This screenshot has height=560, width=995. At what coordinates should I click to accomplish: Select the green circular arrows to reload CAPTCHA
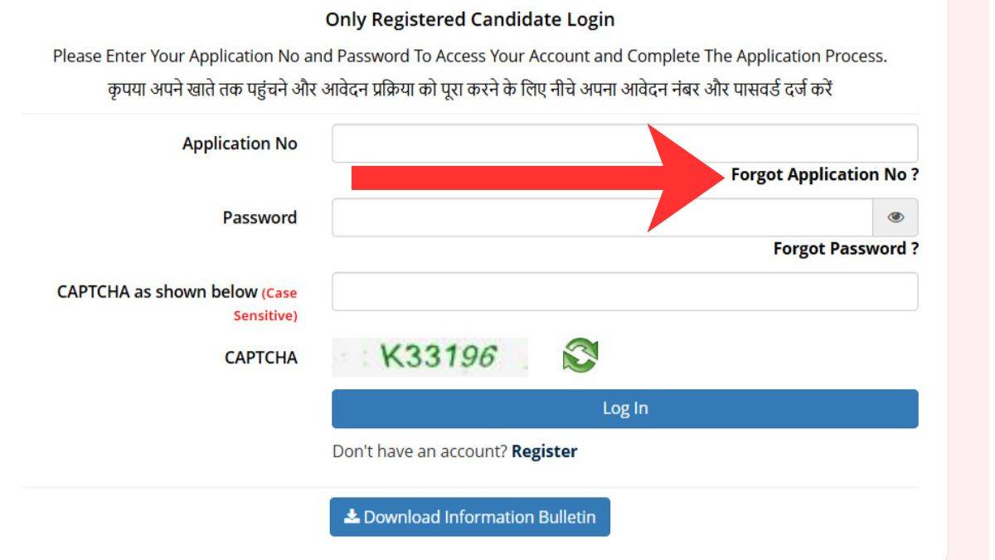(580, 355)
